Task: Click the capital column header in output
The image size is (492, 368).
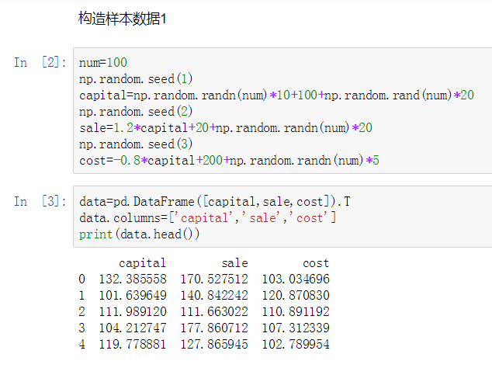Action: (142, 263)
